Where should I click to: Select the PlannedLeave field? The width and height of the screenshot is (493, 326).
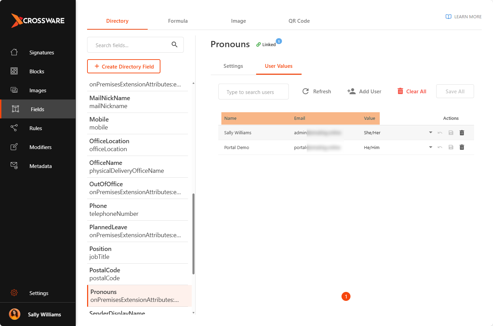pos(138,231)
